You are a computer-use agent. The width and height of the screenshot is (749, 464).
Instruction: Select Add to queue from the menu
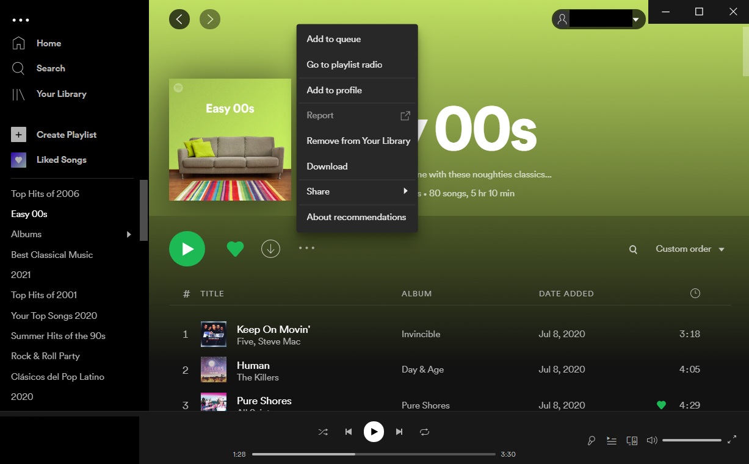(x=333, y=39)
